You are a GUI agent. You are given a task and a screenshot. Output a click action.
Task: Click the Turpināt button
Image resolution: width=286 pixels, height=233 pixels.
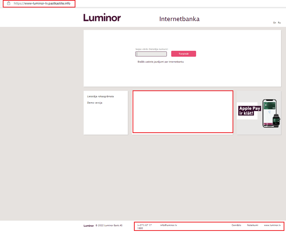[x=183, y=54]
